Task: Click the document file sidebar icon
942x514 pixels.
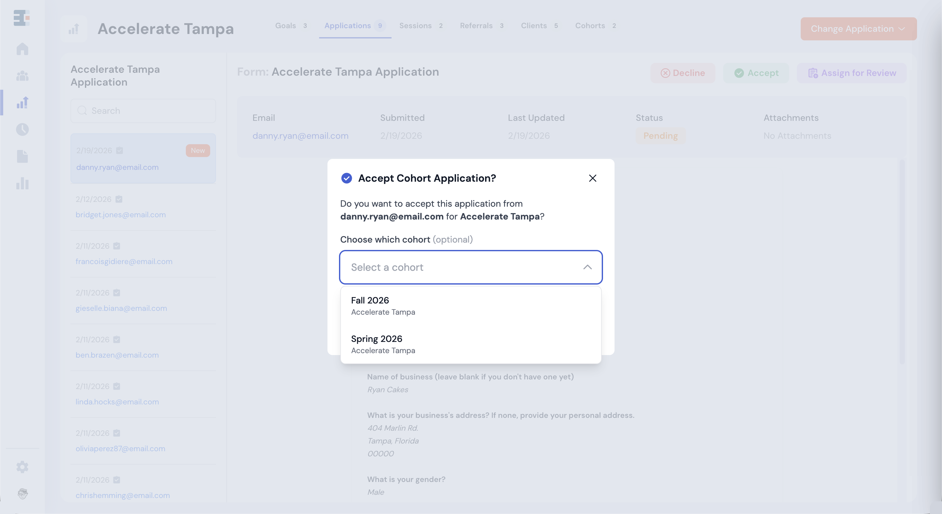Action: [22, 156]
